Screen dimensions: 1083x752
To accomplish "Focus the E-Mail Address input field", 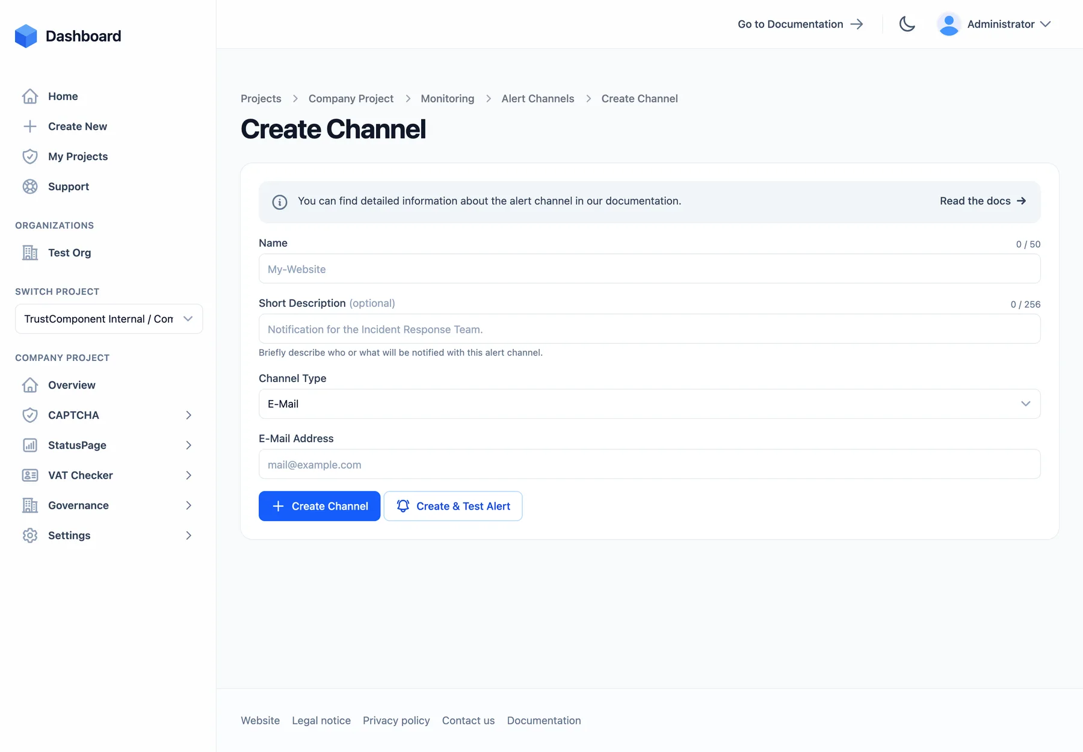I will [x=650, y=464].
